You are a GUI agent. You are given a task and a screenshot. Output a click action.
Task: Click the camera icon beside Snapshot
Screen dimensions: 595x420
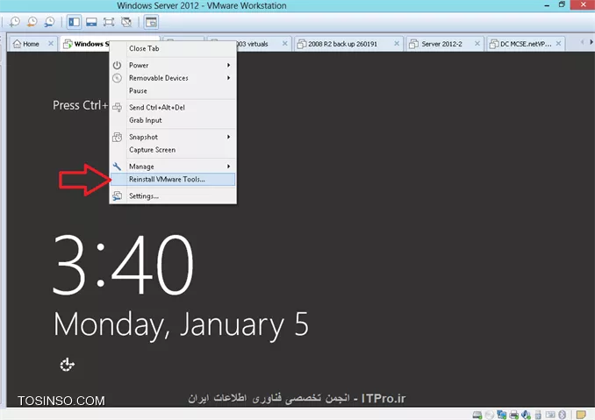(x=117, y=137)
